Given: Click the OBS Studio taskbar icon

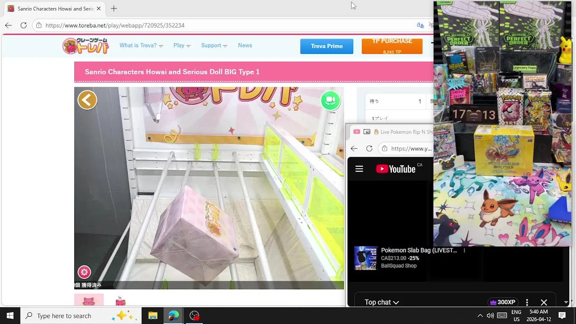Looking at the screenshot, I should pos(194,315).
